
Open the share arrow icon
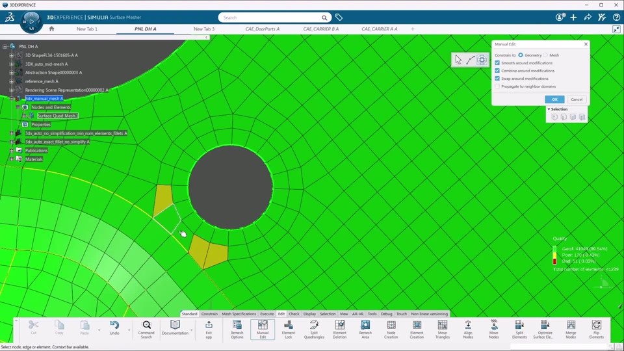[x=588, y=17]
